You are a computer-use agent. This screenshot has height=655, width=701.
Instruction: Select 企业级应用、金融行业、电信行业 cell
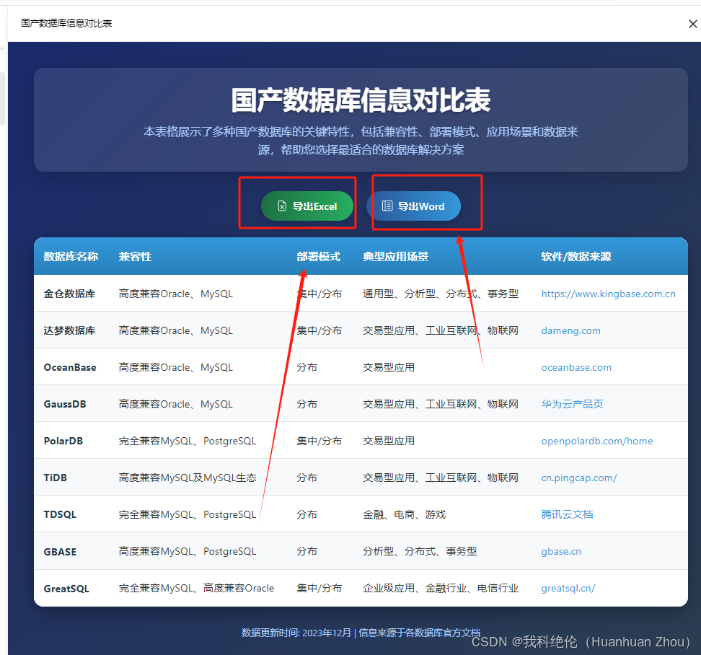pos(441,589)
